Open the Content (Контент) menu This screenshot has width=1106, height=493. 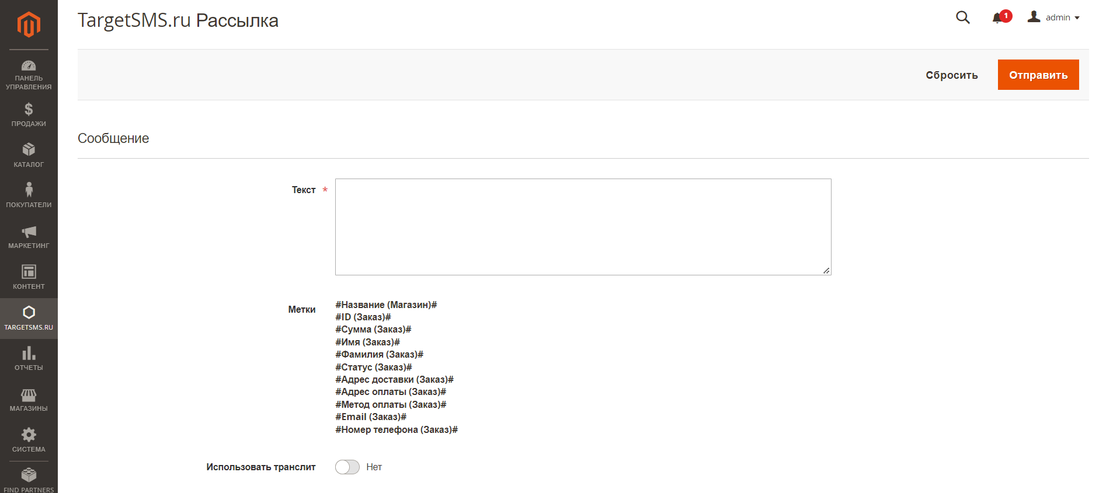click(x=29, y=278)
